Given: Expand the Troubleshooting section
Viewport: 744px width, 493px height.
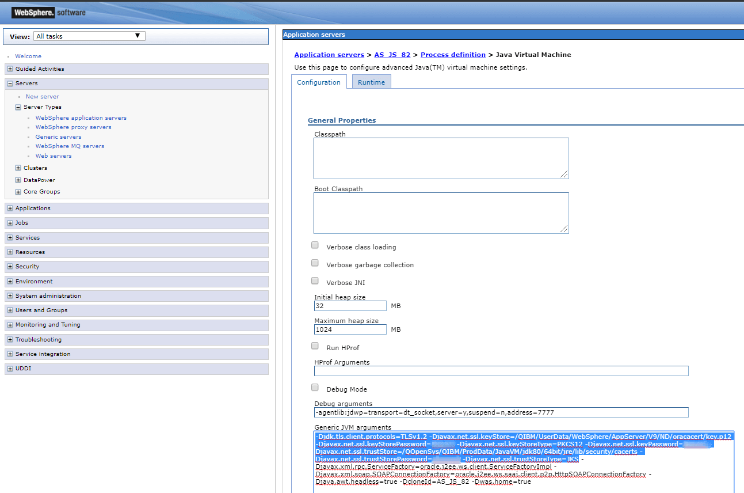Looking at the screenshot, I should 10,340.
